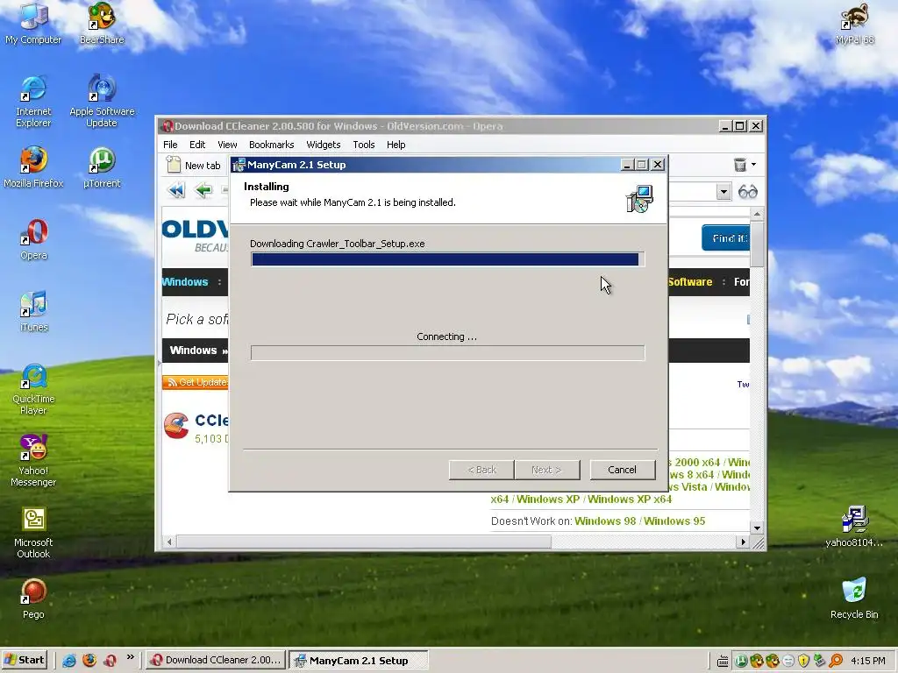
Task: Open Opera Edit menu
Action: [197, 145]
